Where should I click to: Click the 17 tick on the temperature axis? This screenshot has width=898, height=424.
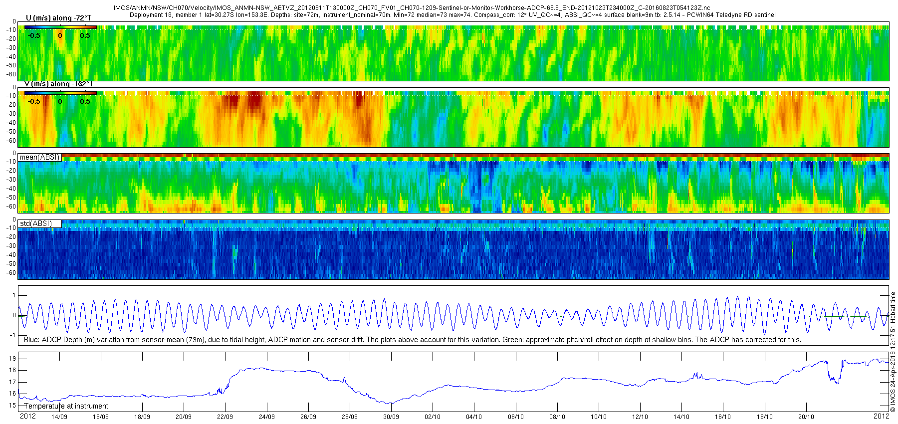tap(12, 382)
